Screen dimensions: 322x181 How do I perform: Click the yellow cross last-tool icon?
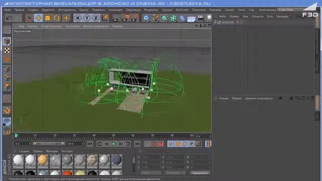(x=66, y=18)
